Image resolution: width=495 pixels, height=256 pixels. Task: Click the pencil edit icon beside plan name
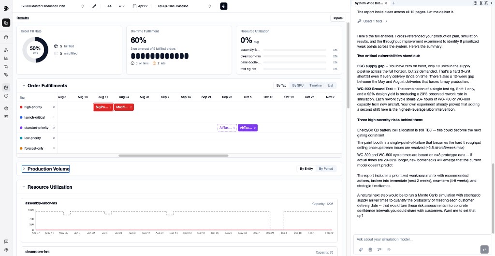coord(94,6)
